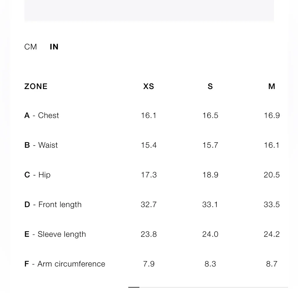Click the horizontal scroll indicator below table
The image size is (298, 298).
pyautogui.click(x=134, y=287)
